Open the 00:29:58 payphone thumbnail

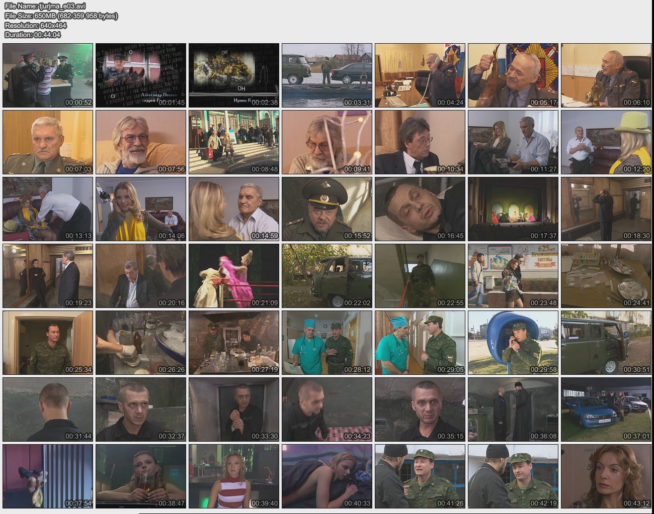point(513,343)
